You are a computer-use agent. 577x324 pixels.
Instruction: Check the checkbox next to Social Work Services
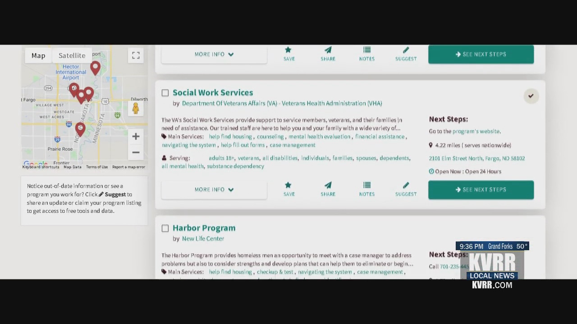[165, 93]
